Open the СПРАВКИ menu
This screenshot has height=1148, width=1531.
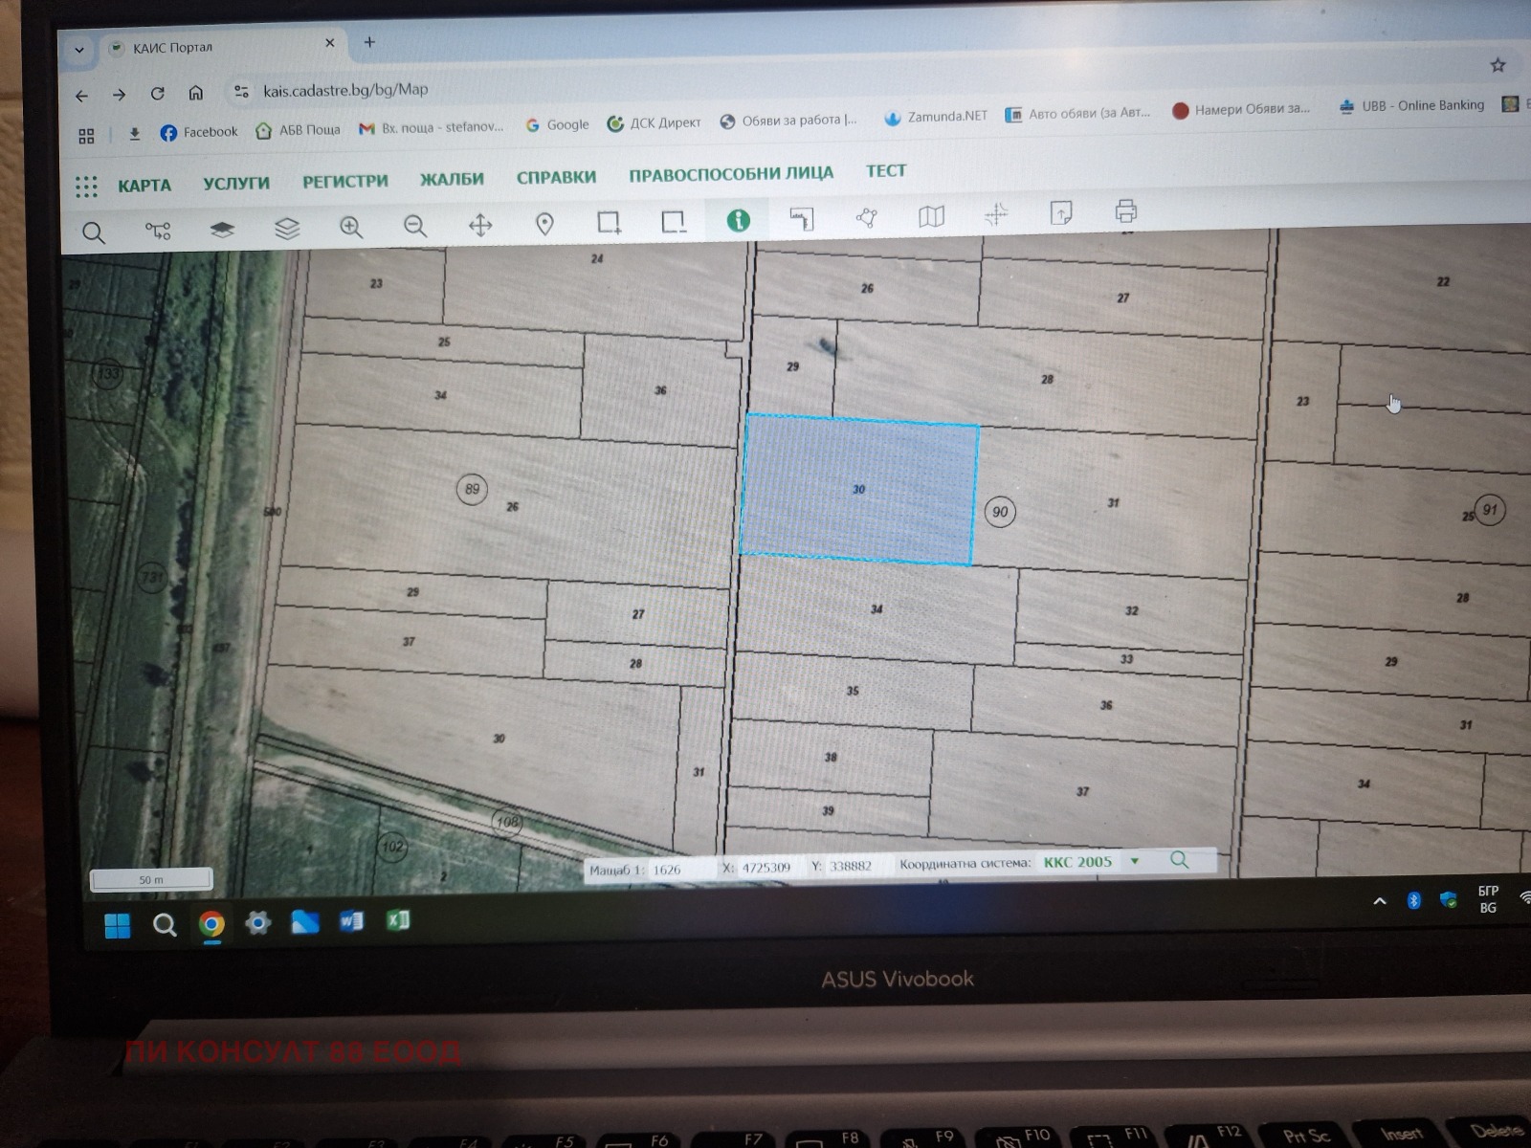(x=556, y=177)
